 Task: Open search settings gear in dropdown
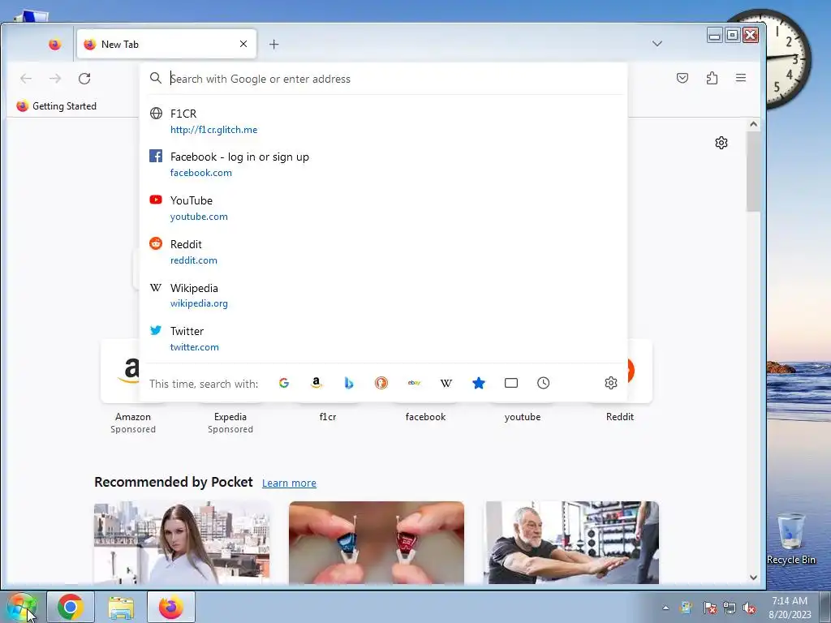[610, 383]
